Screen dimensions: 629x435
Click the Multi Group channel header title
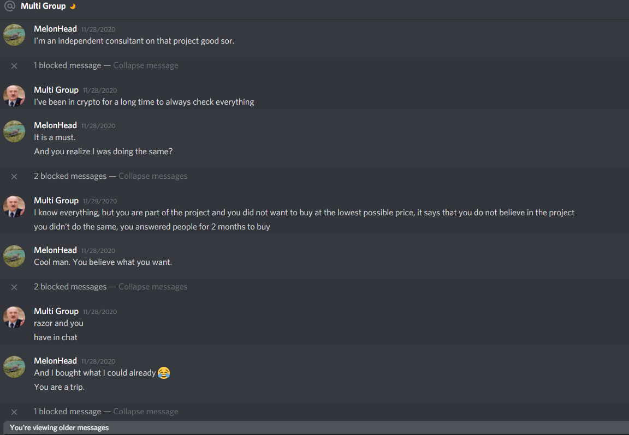click(x=43, y=6)
